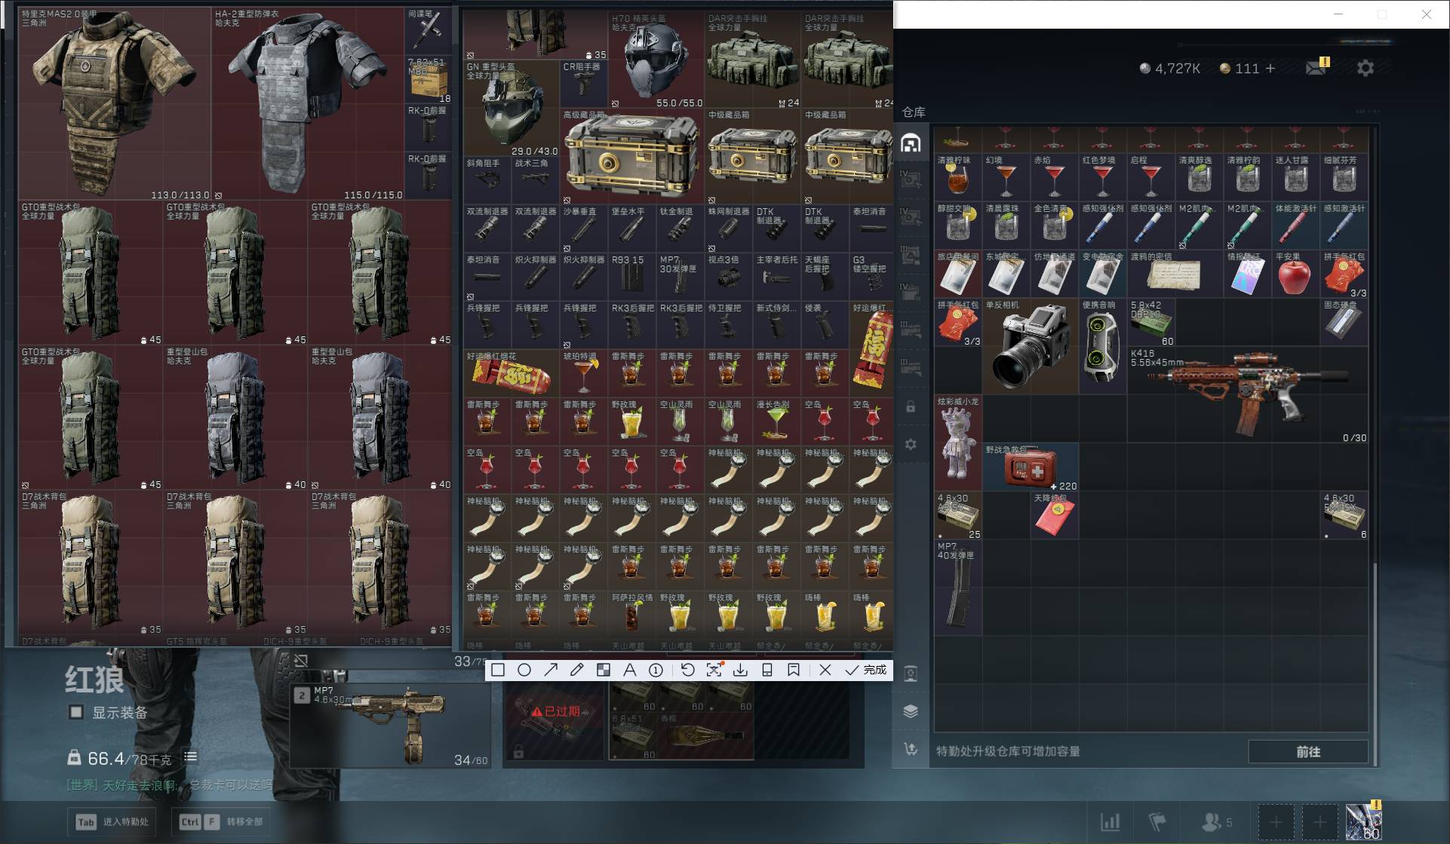Open the list icon beside carry weight
Viewport: 1450px width, 844px height.
click(191, 757)
